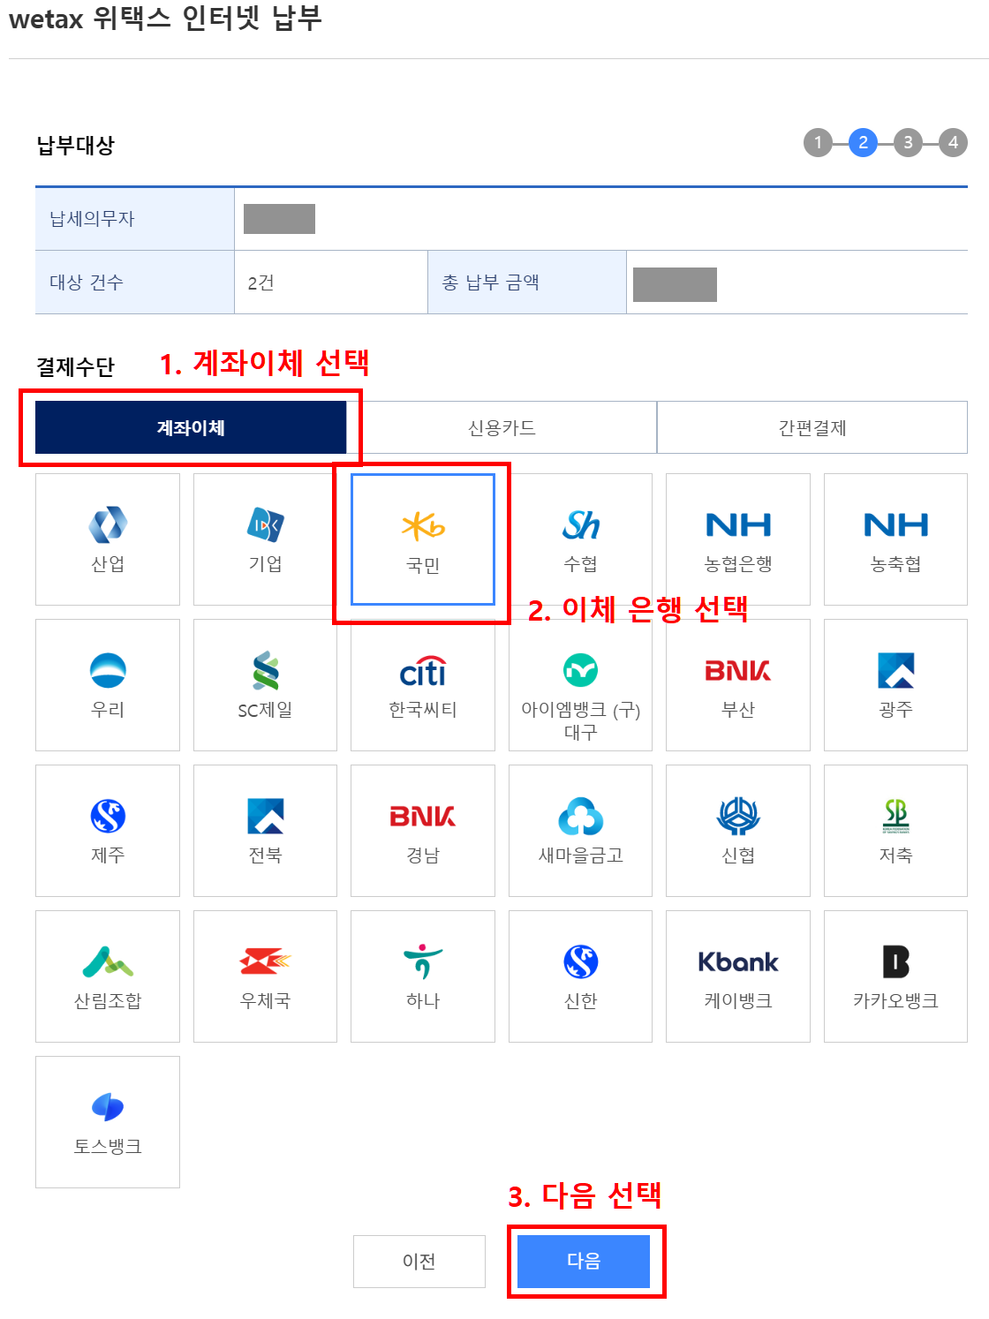Pick the 수협 bank tile

580,539
